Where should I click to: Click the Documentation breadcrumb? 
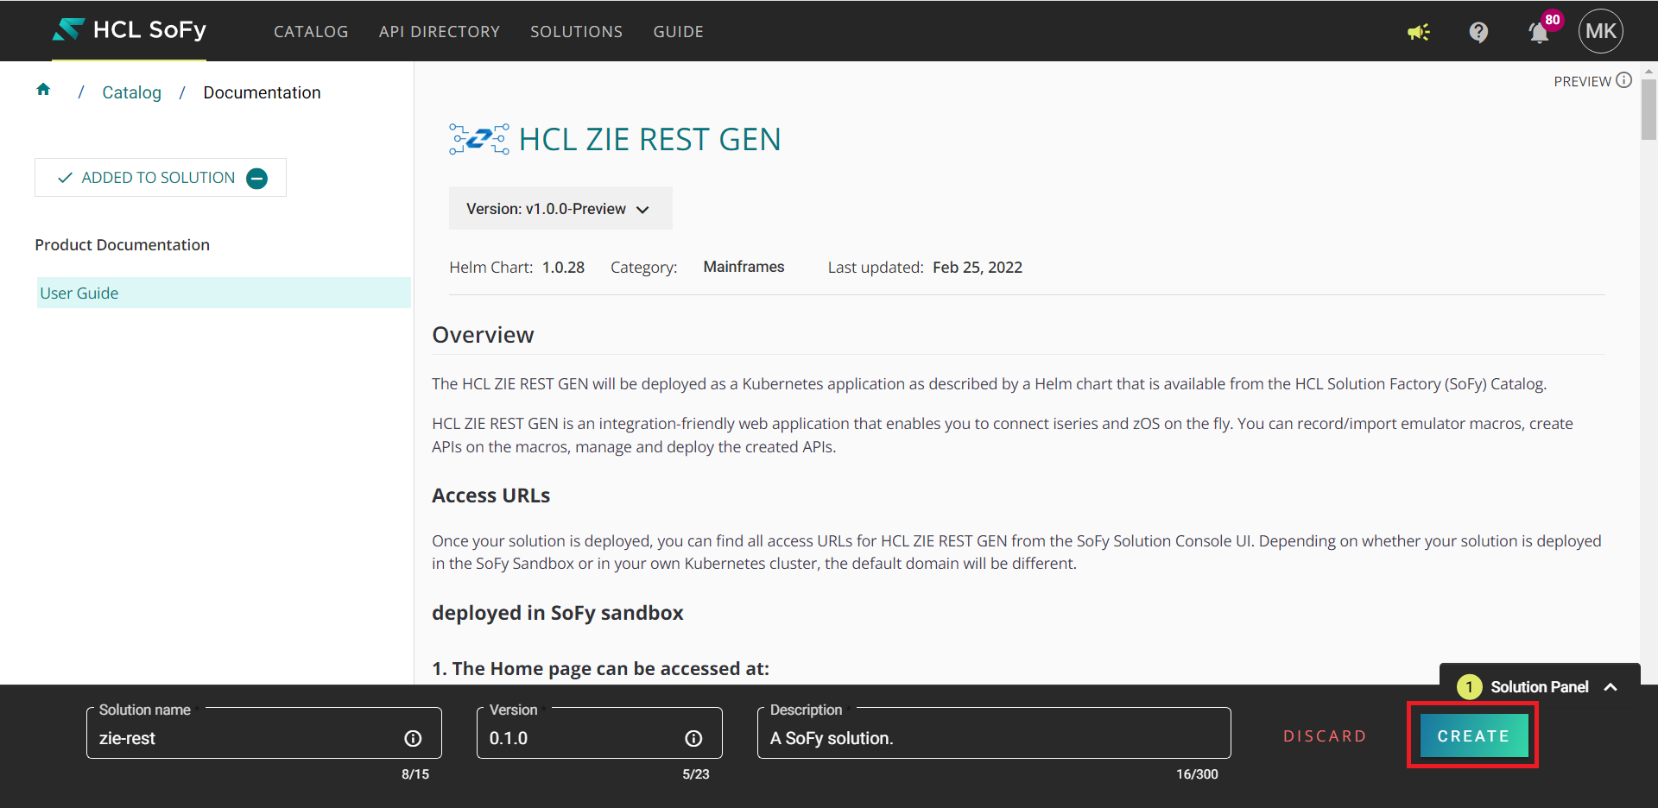pos(262,92)
